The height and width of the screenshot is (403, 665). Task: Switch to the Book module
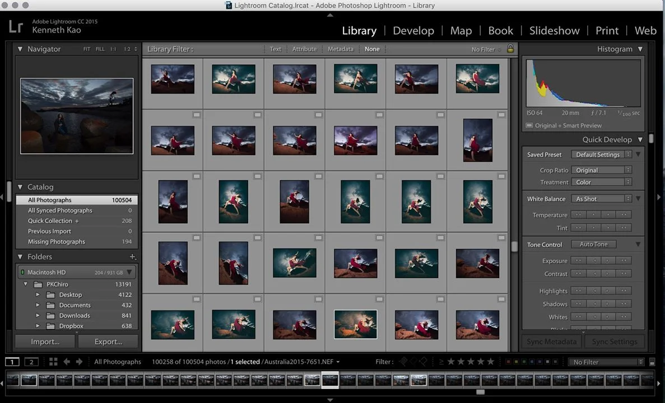(x=500, y=31)
